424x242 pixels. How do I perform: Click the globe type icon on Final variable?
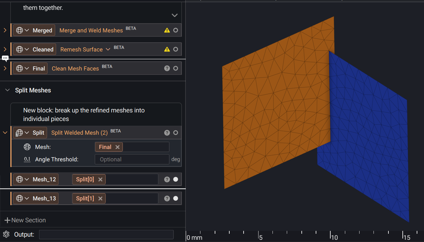tap(19, 69)
